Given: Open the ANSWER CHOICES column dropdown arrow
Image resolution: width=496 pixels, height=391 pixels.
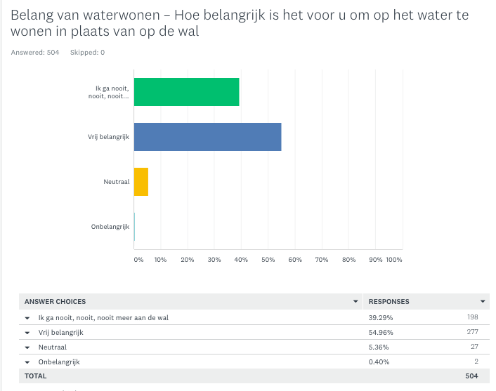Looking at the screenshot, I should [355, 302].
